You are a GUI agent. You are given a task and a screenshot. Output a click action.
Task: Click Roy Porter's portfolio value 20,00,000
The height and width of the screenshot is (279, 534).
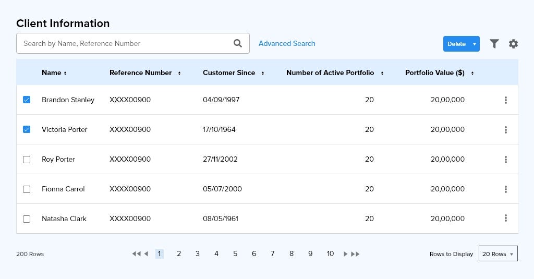tap(447, 159)
